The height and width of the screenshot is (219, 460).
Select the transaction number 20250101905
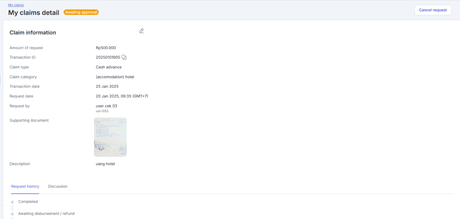108,57
